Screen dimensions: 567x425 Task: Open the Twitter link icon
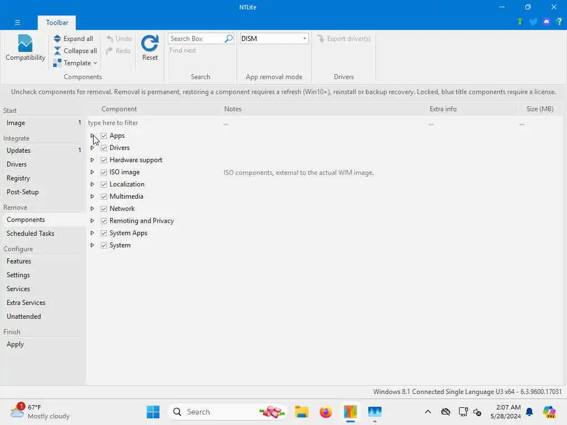533,22
